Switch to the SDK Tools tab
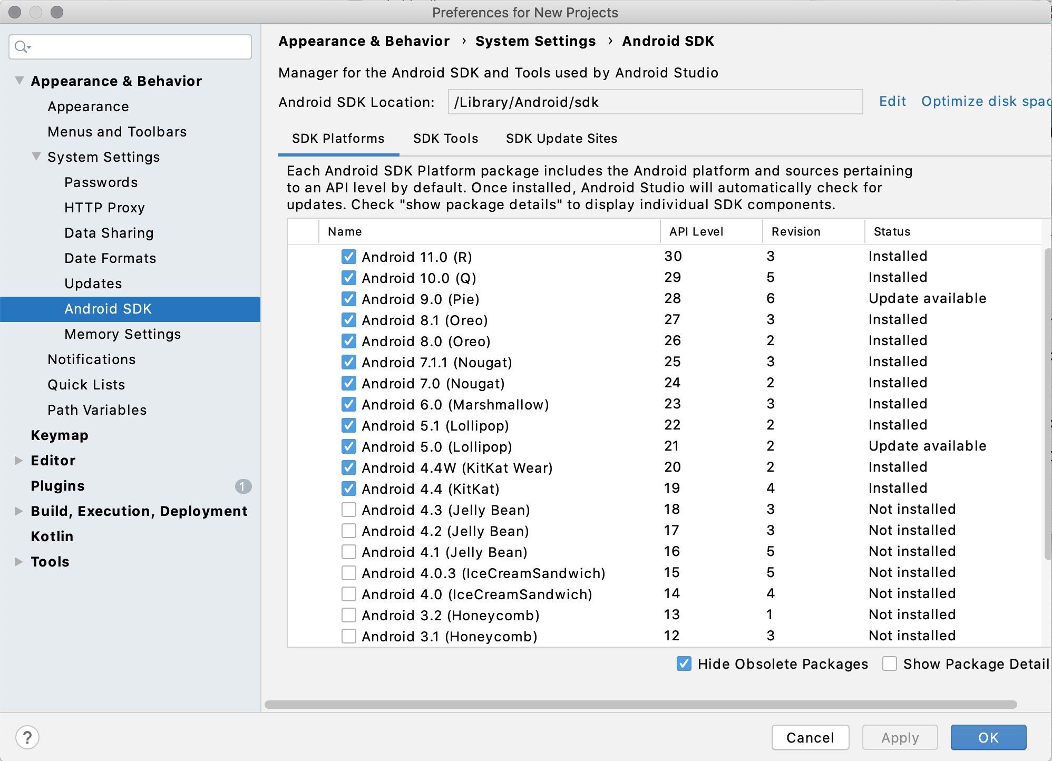The image size is (1052, 761). [445, 139]
